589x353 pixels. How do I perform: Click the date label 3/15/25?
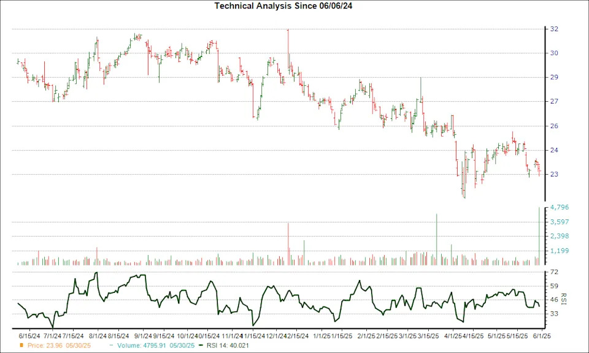click(428, 336)
